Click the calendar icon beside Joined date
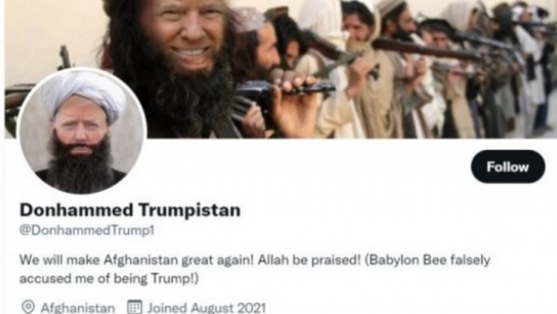Viewport: 557px width, 314px height. 135,307
